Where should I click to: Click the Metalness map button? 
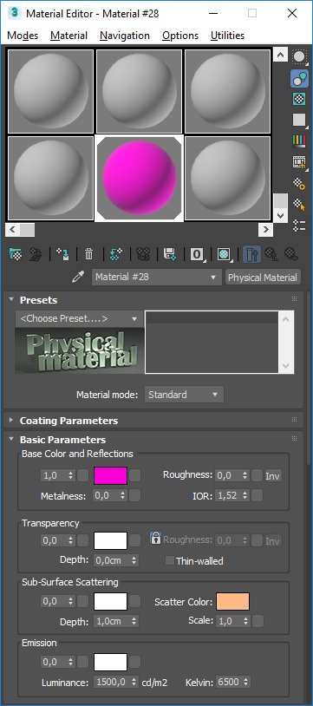[135, 496]
